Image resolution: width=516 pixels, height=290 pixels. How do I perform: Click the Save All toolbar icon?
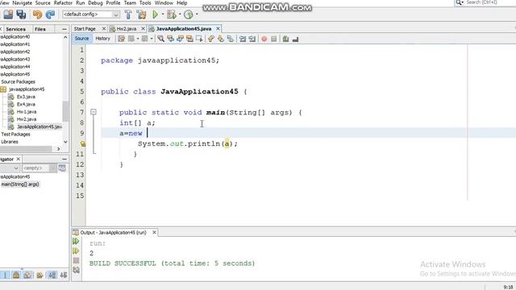[22, 14]
